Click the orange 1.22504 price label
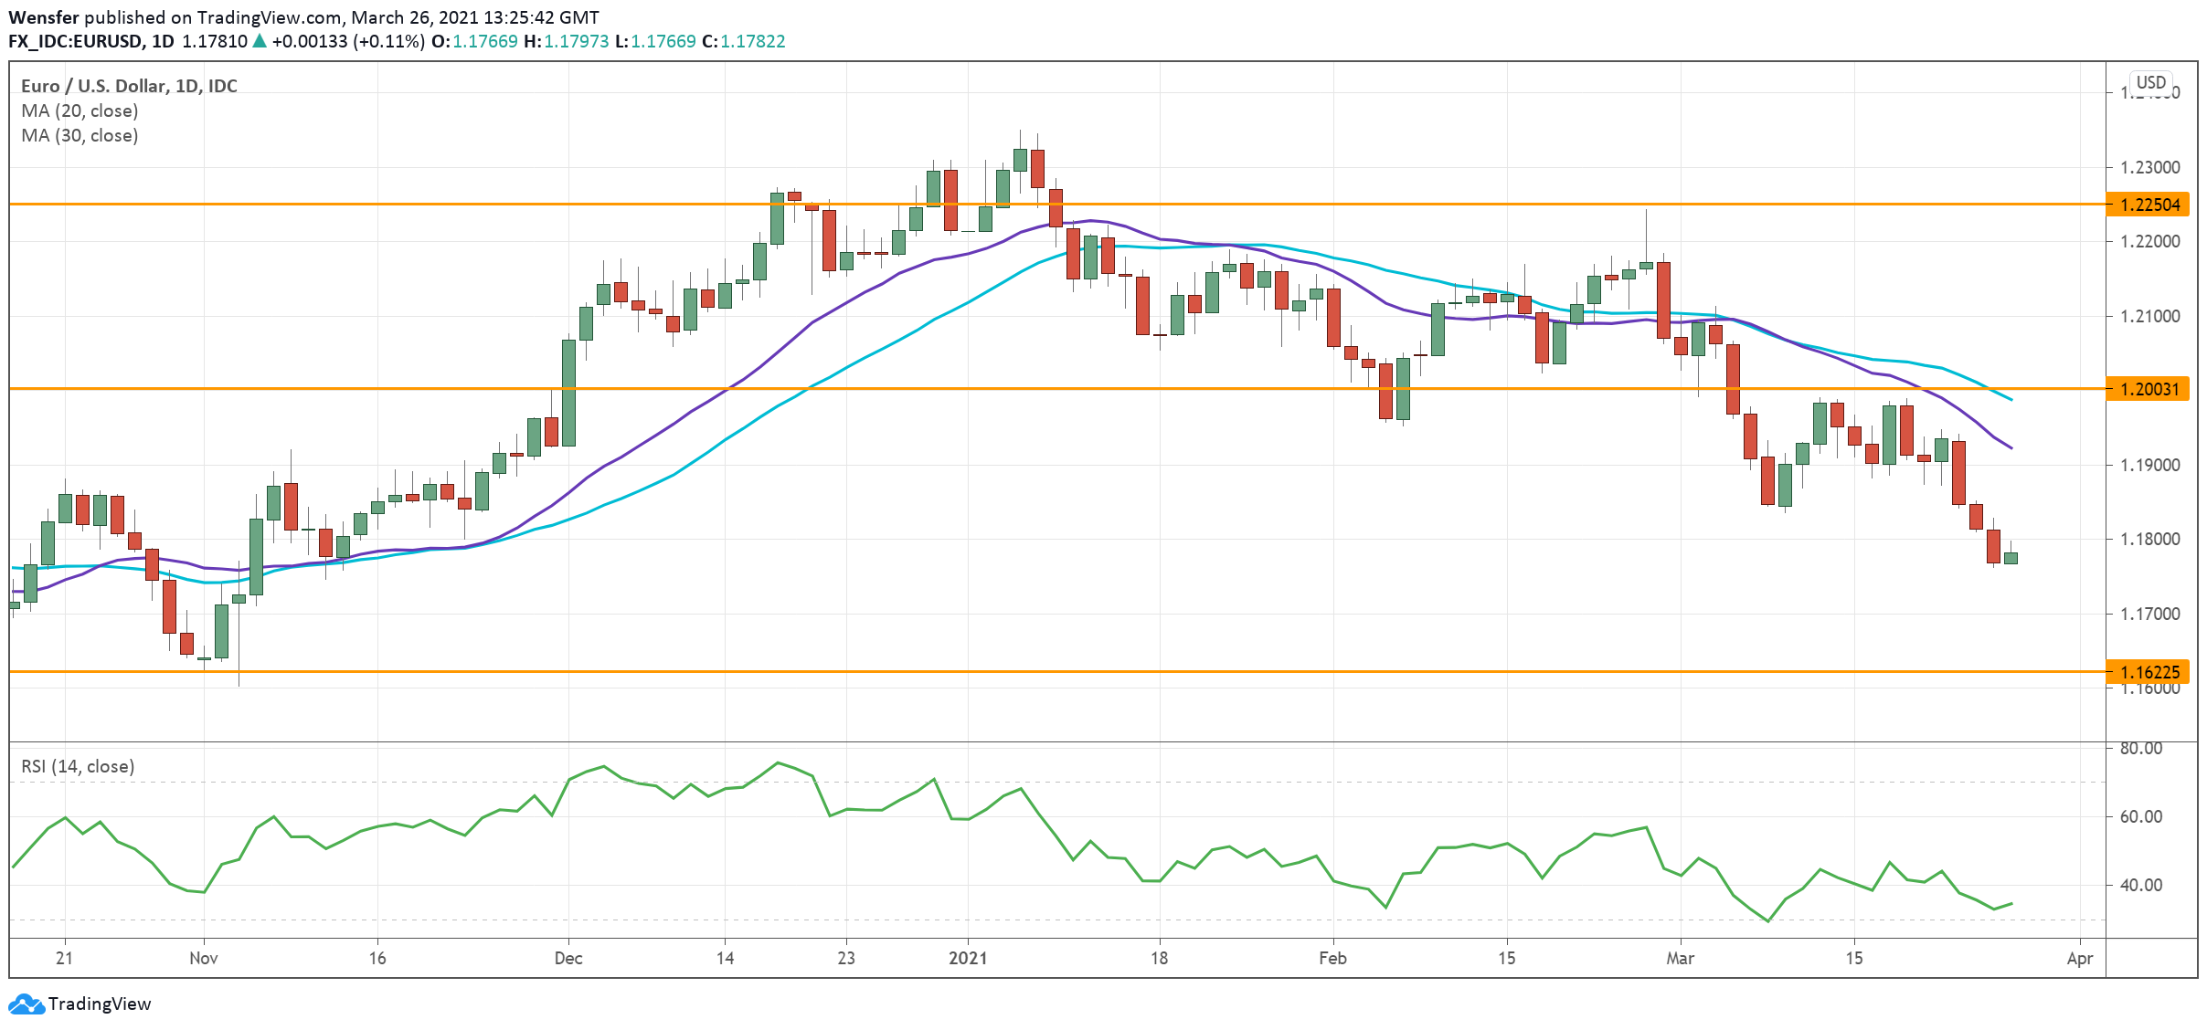The height and width of the screenshot is (1030, 2207). [x=2148, y=205]
